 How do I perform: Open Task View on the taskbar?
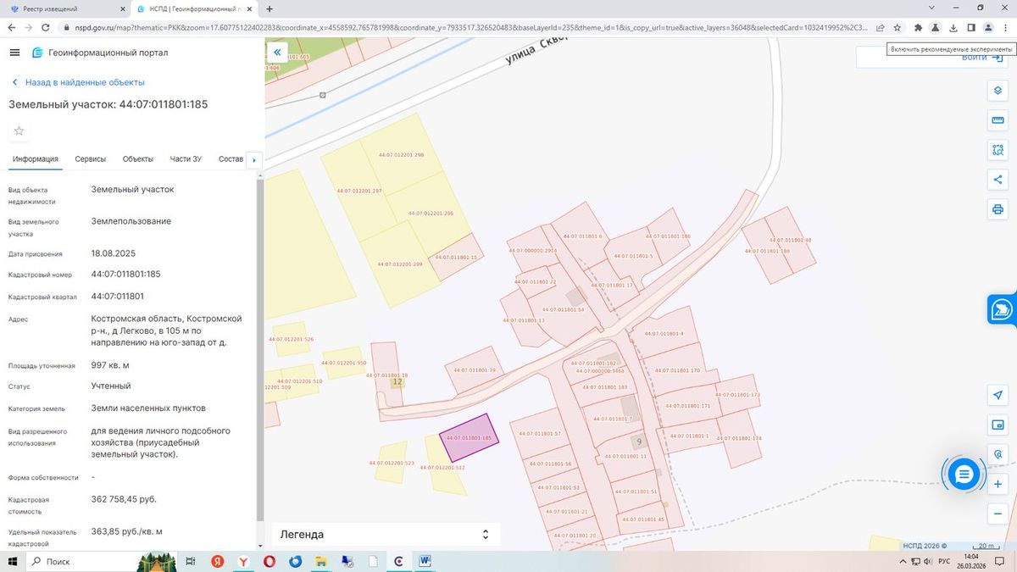point(191,561)
